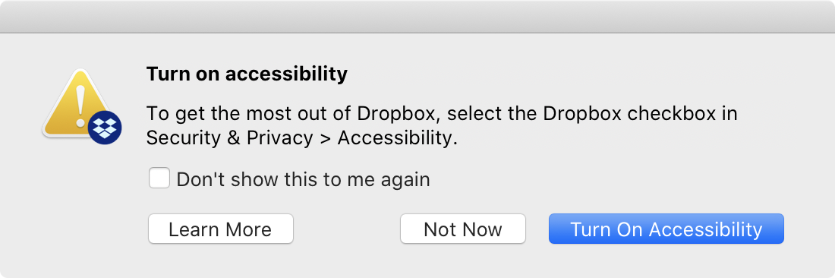Click the dialog's gray title bar
835x278 pixels.
click(417, 17)
